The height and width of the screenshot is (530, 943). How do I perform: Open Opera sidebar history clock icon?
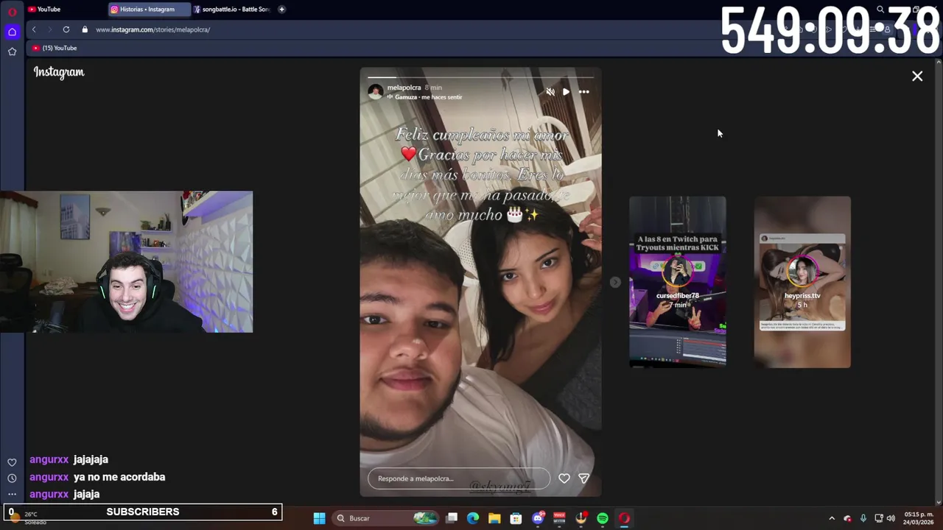(12, 478)
